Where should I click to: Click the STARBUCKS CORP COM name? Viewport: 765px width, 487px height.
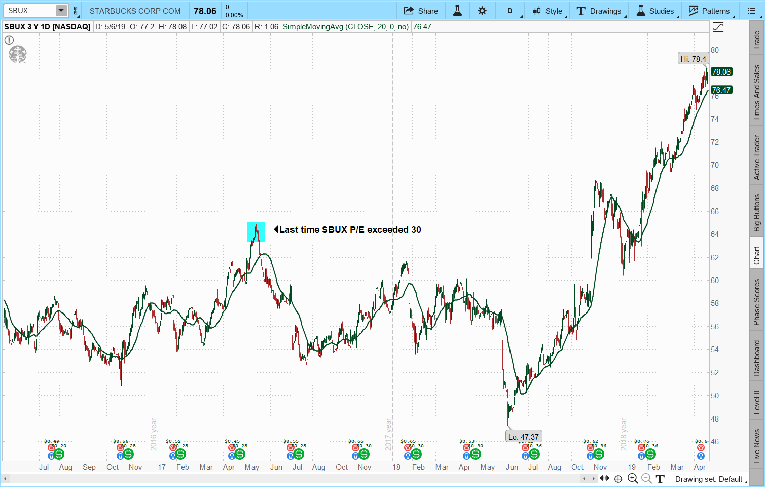(135, 11)
